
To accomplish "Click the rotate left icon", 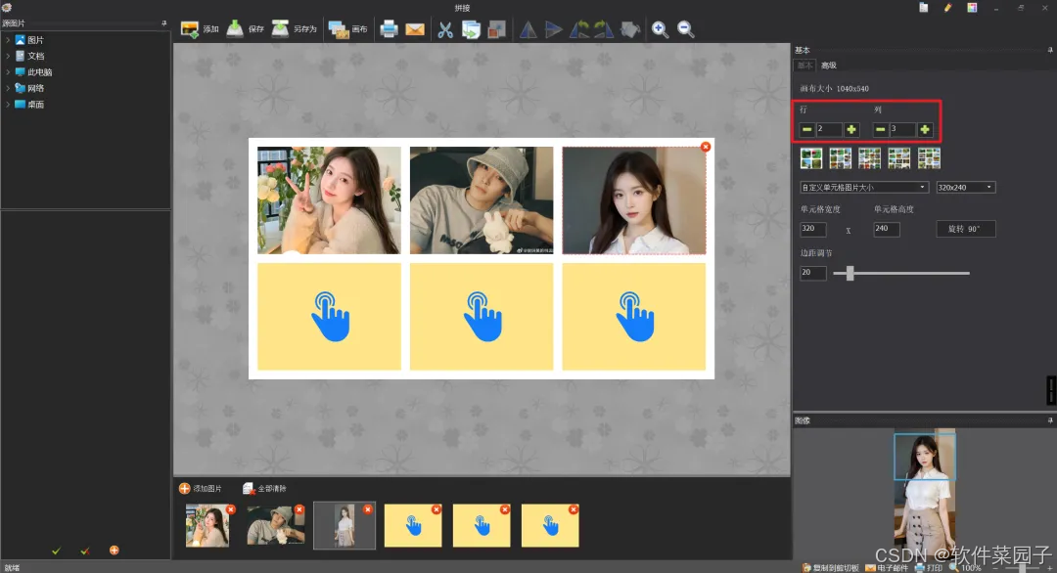I will [579, 29].
